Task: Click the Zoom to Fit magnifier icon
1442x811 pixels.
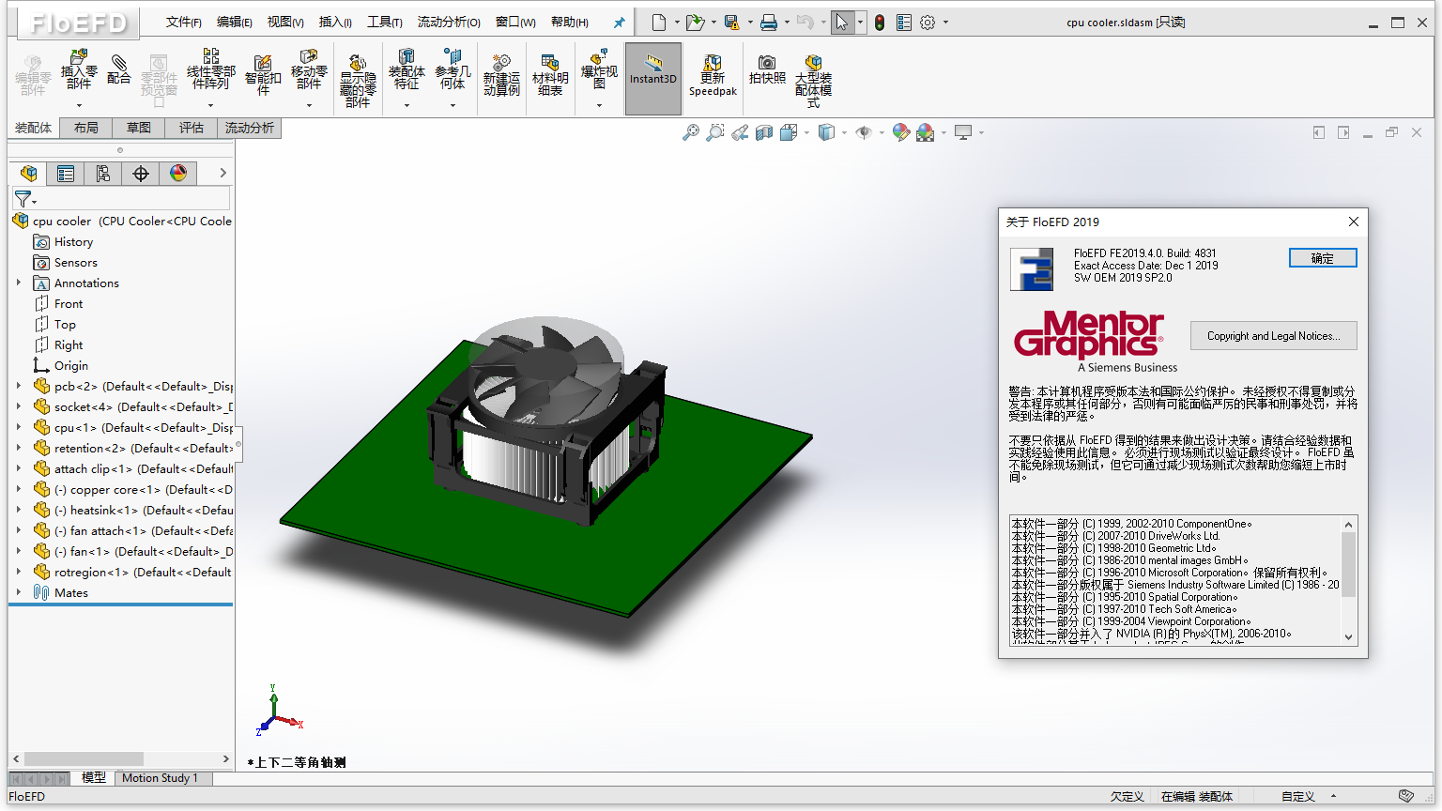Action: pos(690,132)
